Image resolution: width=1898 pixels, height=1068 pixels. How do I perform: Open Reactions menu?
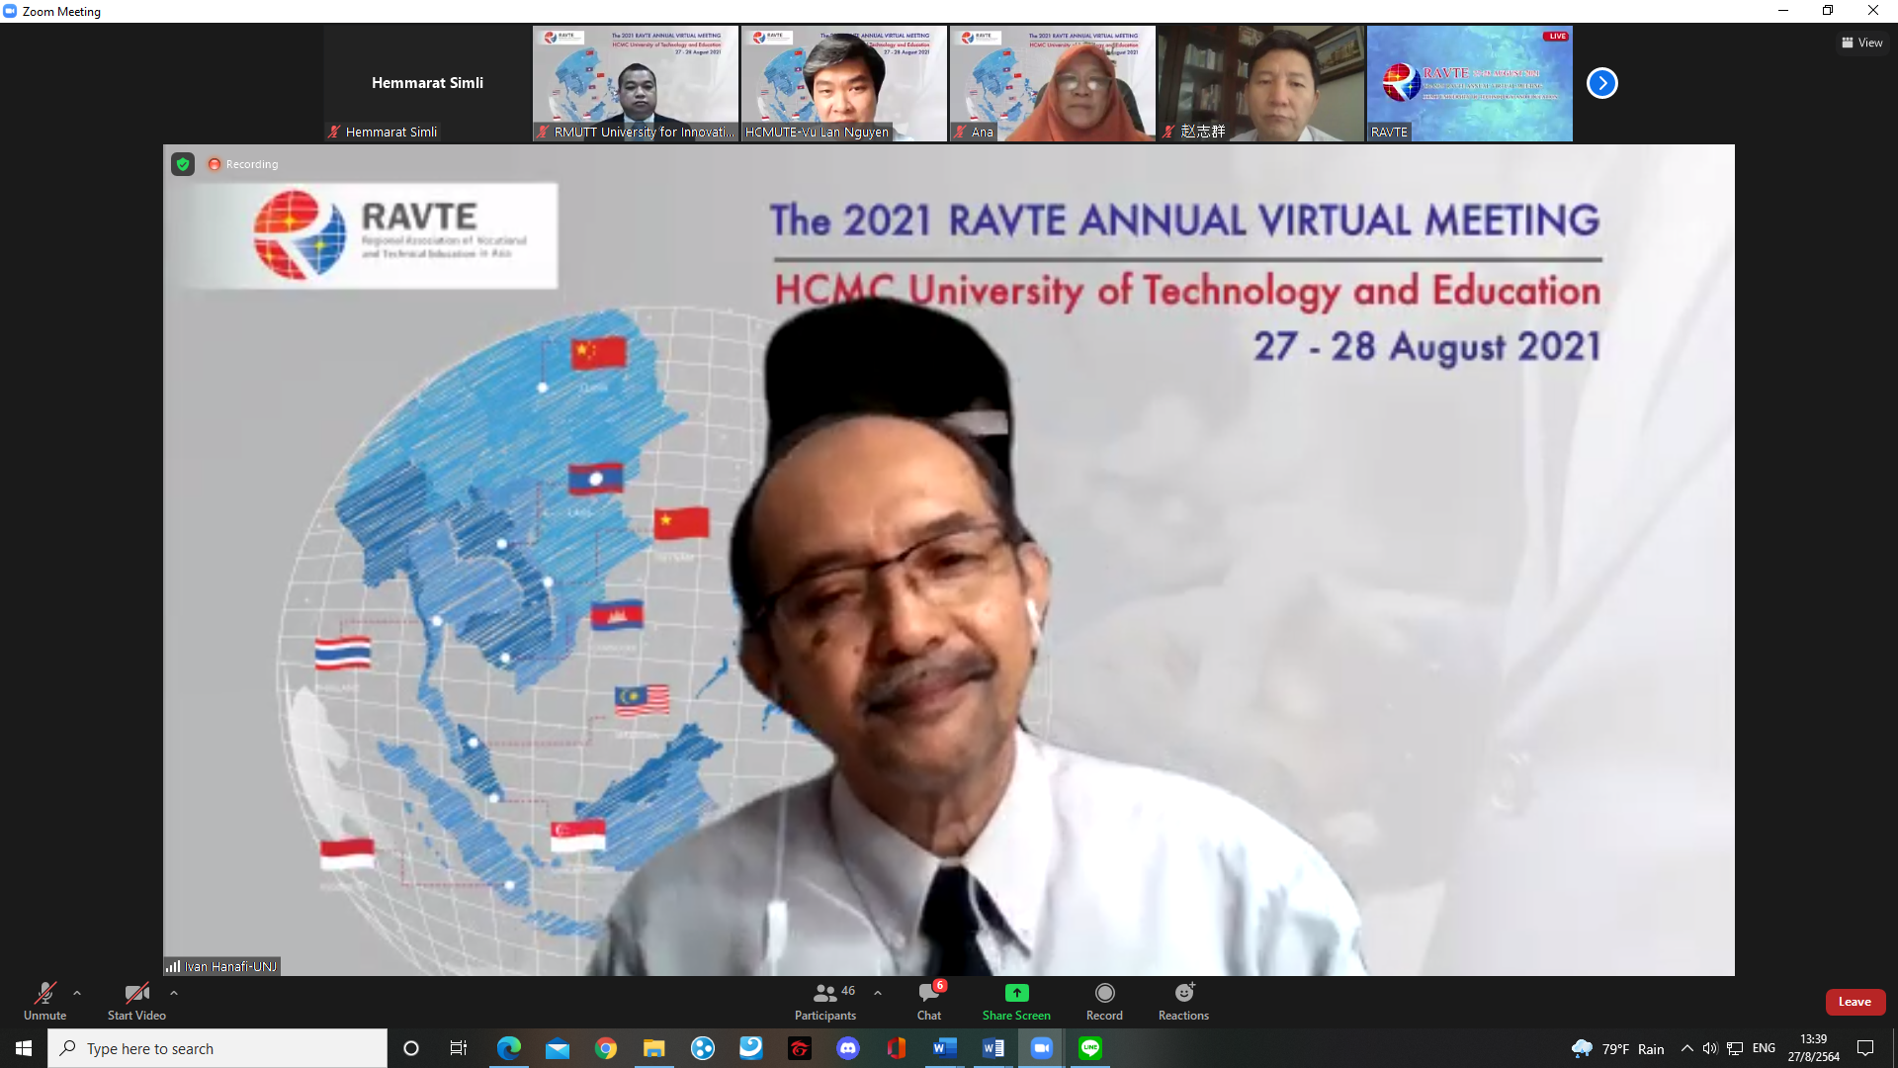pos(1183,1001)
